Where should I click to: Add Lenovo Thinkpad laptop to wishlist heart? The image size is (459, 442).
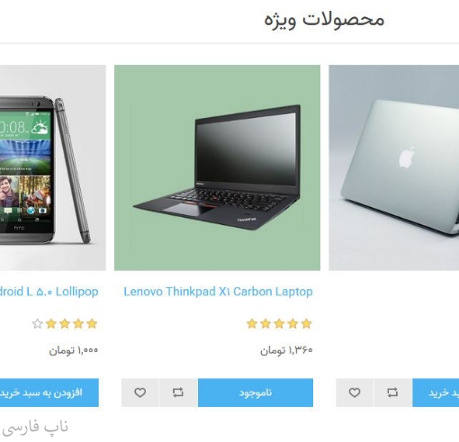[x=139, y=392]
